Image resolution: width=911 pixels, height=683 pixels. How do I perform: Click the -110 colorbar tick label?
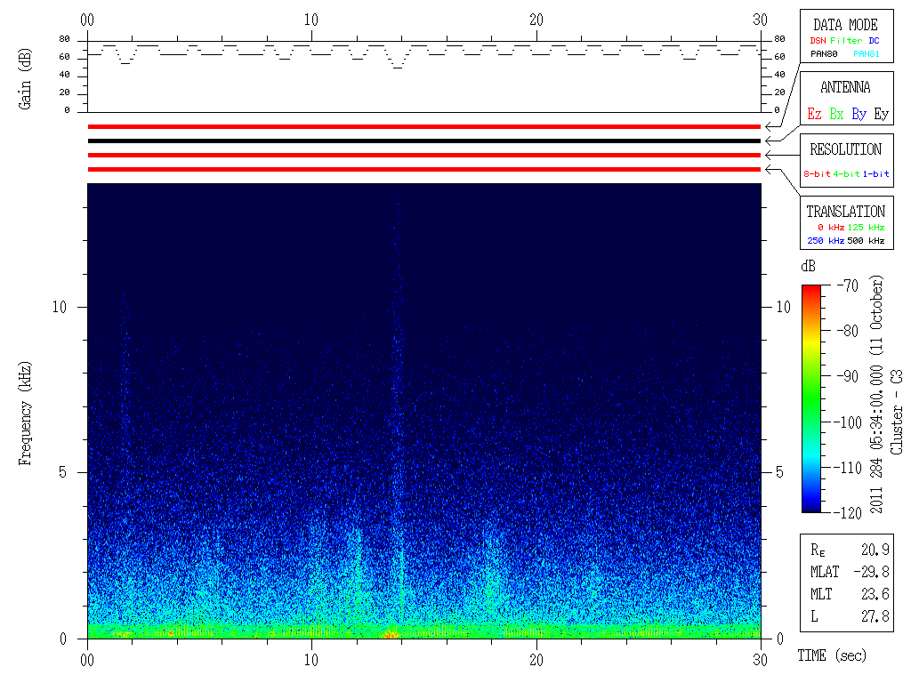point(848,468)
